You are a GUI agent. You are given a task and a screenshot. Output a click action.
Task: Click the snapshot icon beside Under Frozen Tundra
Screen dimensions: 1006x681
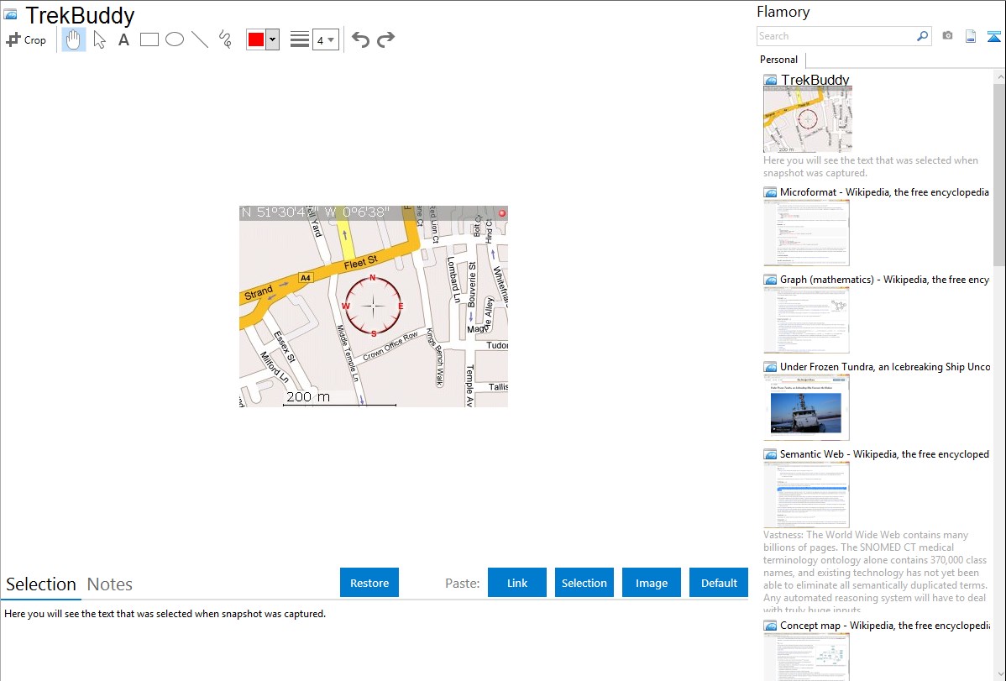[x=771, y=367]
